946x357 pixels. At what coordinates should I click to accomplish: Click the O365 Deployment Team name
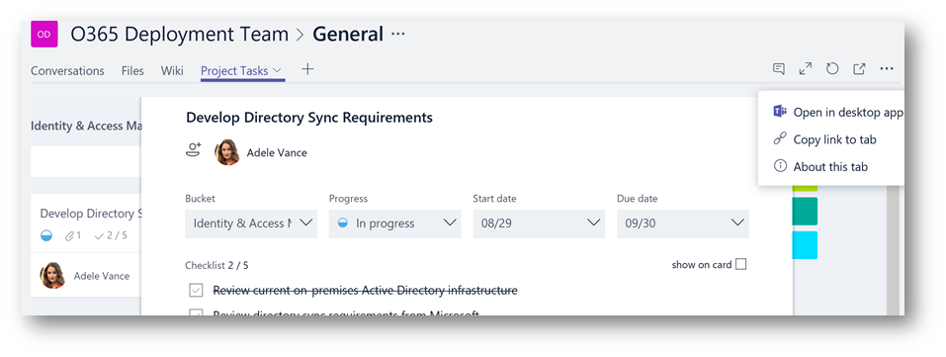[x=180, y=35]
